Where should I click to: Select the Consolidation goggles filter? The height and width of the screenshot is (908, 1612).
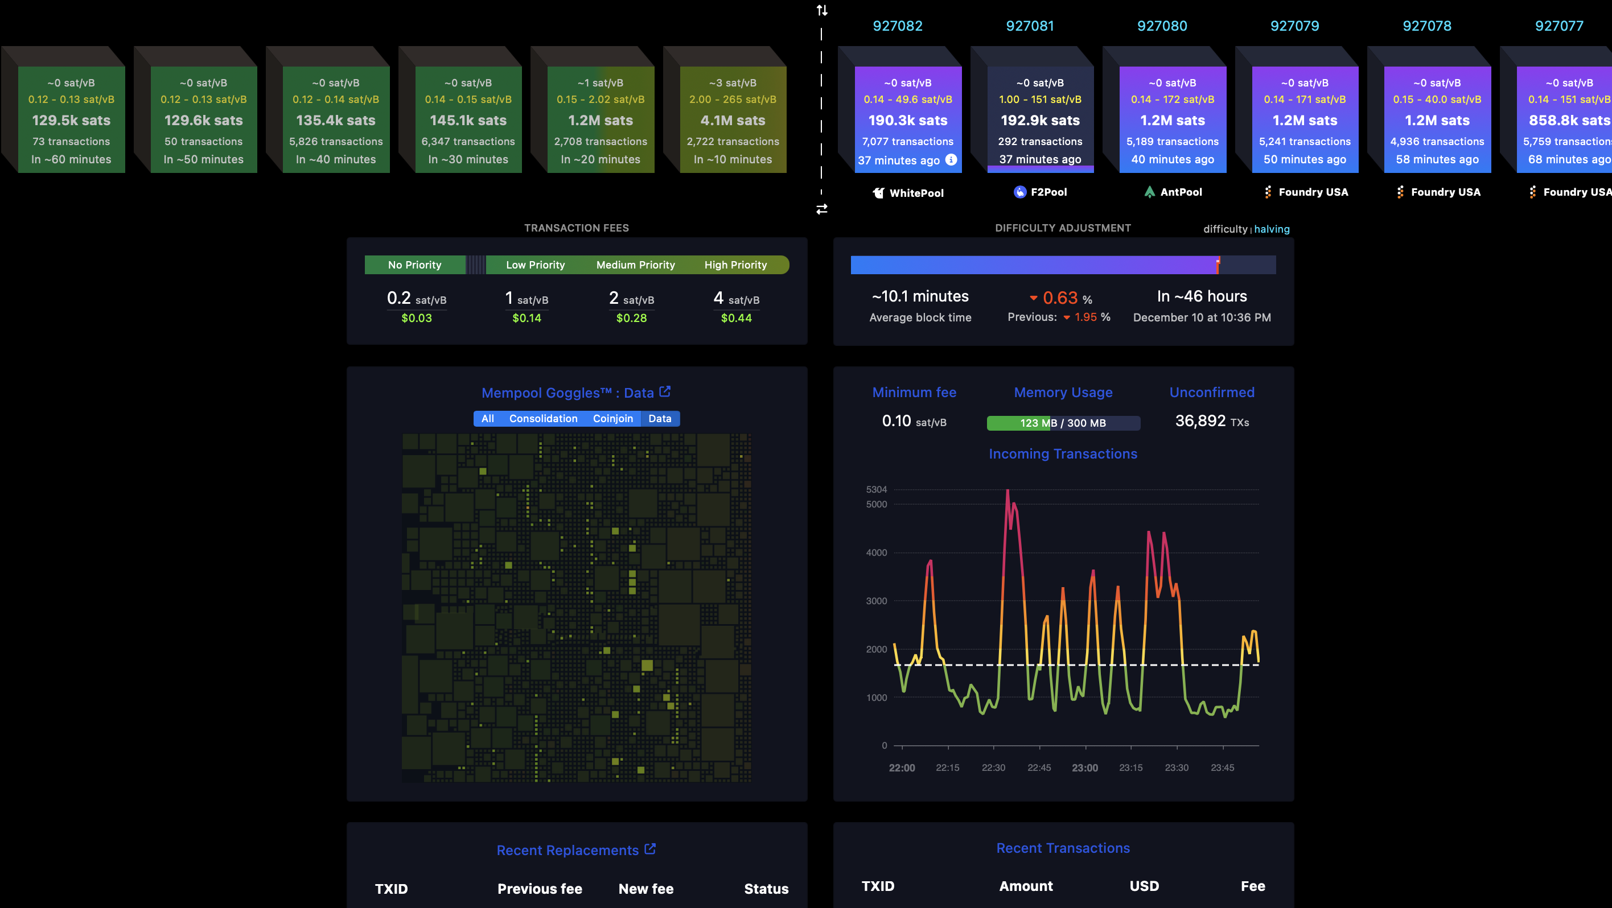point(542,418)
